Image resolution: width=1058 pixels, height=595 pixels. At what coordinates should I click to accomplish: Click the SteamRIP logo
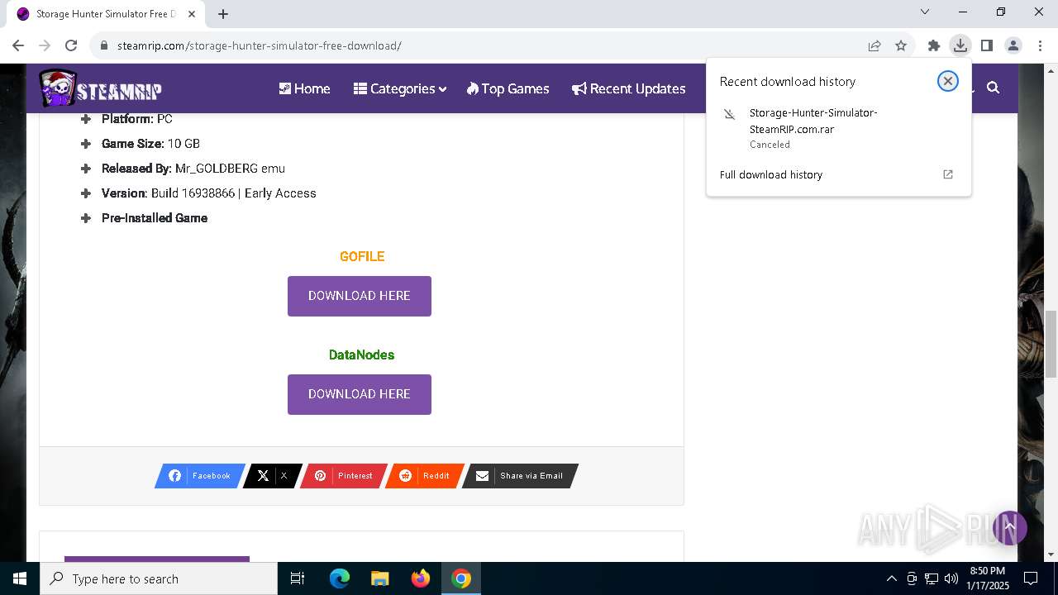tap(101, 88)
